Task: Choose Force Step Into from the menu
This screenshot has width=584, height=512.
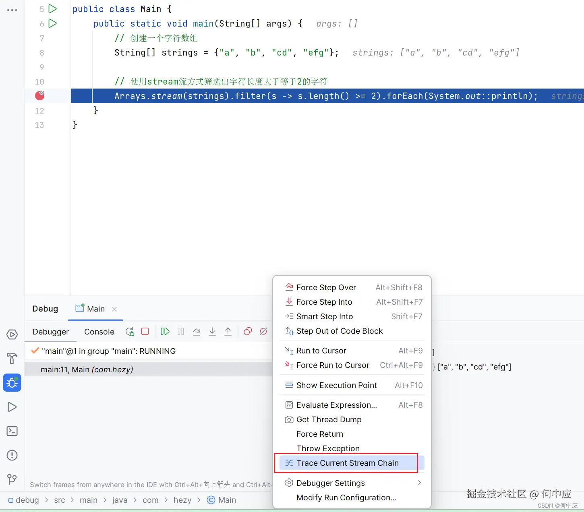Action: [352, 302]
